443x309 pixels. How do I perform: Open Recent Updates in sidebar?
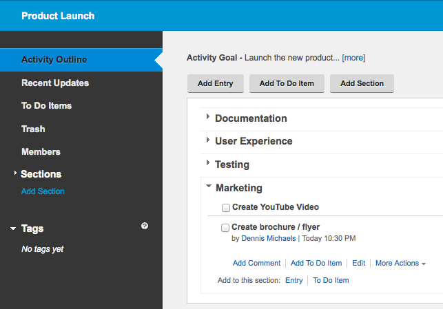[55, 83]
